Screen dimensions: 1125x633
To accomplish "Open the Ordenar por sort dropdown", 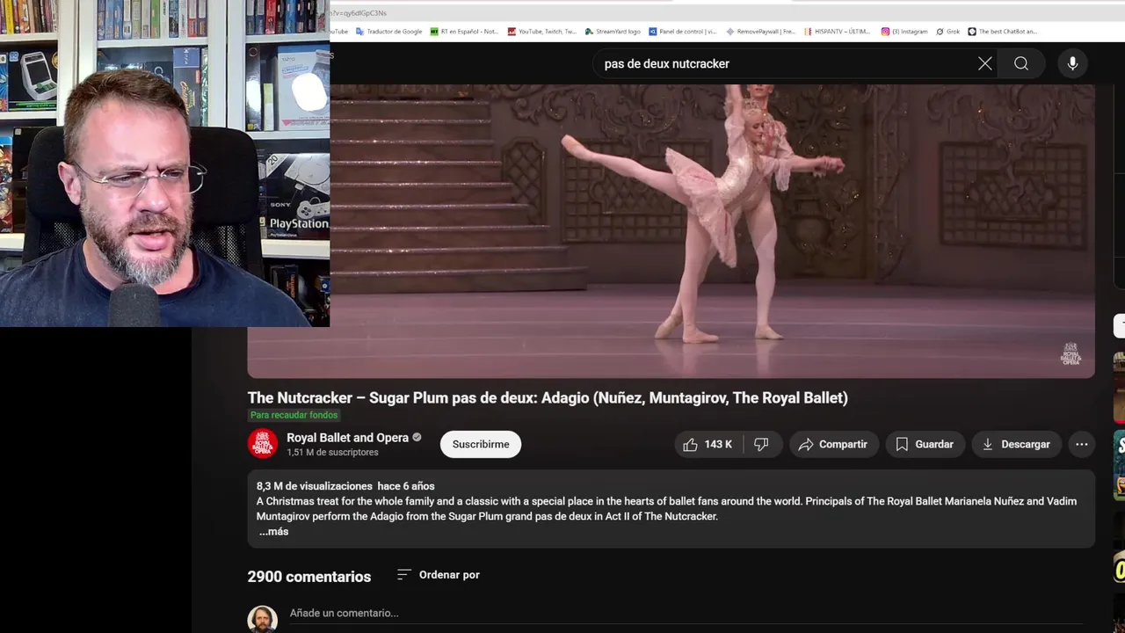I will (438, 575).
